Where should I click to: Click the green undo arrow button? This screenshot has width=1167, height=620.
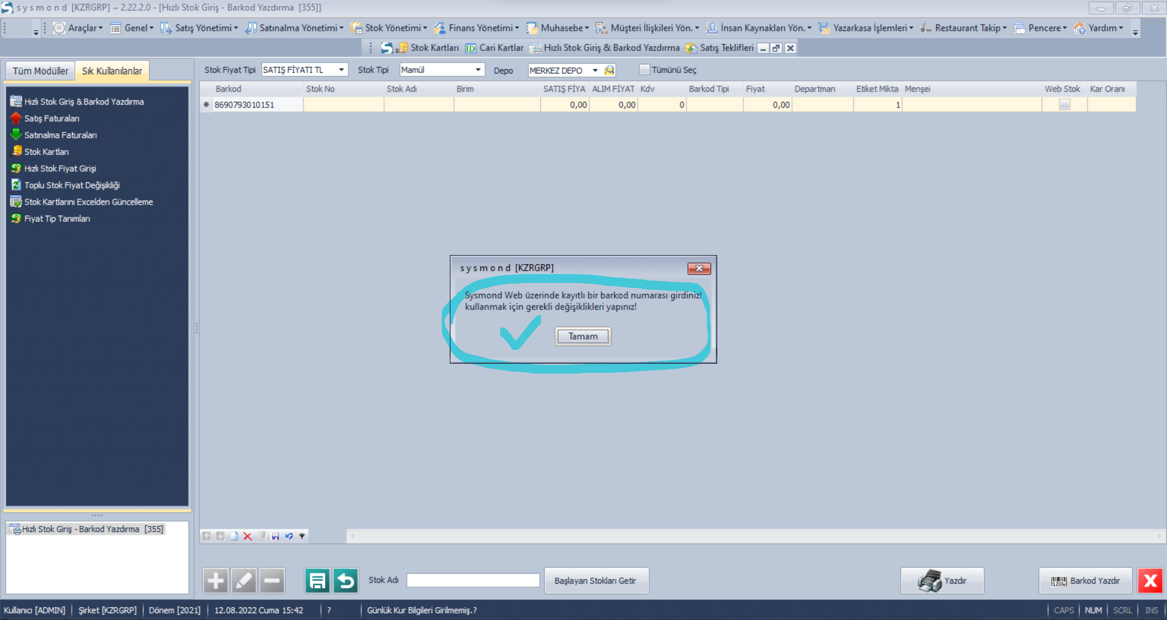[x=346, y=581]
